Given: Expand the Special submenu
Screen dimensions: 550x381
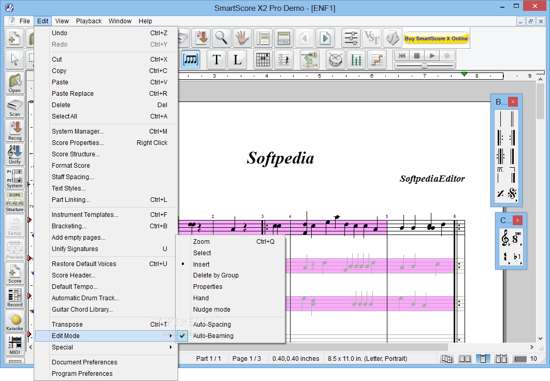Looking at the screenshot, I should (106, 347).
